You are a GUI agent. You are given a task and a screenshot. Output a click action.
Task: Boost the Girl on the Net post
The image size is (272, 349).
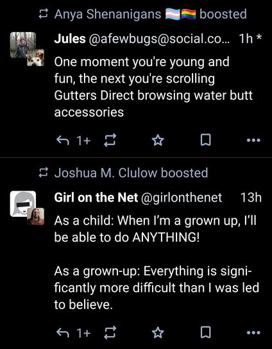(110, 332)
